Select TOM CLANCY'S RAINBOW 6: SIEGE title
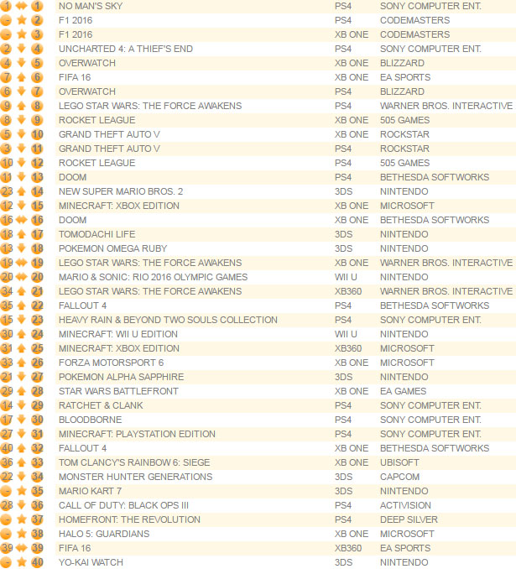The height and width of the screenshot is (569, 516). point(134,462)
